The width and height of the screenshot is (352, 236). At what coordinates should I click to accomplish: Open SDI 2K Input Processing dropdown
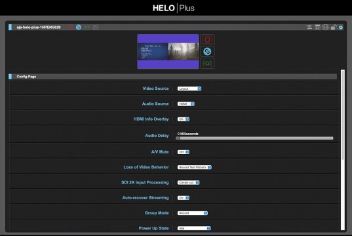click(188, 182)
